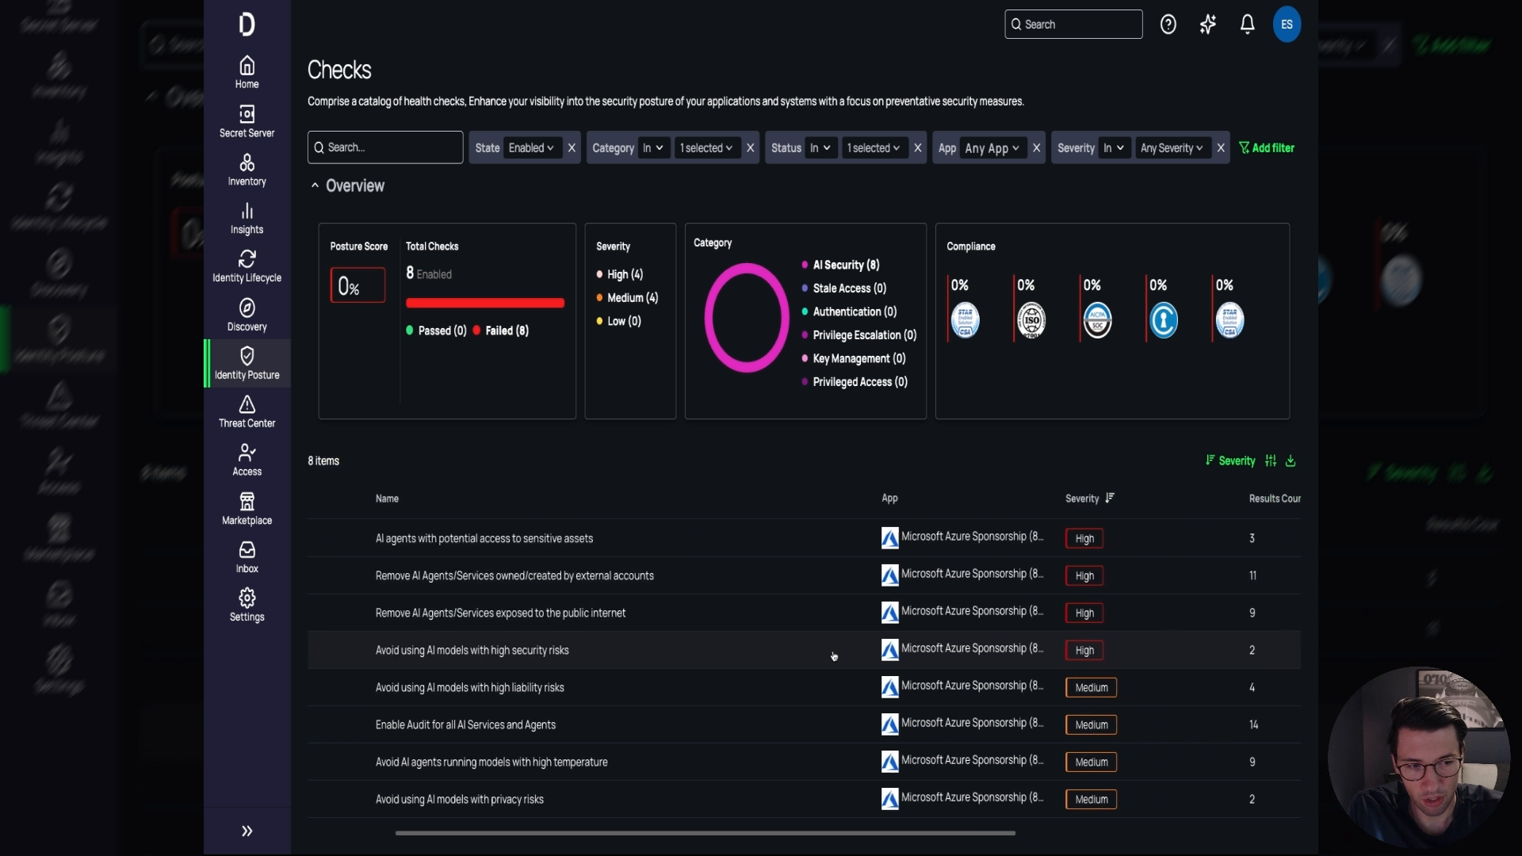Expand the Status In dropdown
Image resolution: width=1522 pixels, height=856 pixels.
tap(823, 147)
